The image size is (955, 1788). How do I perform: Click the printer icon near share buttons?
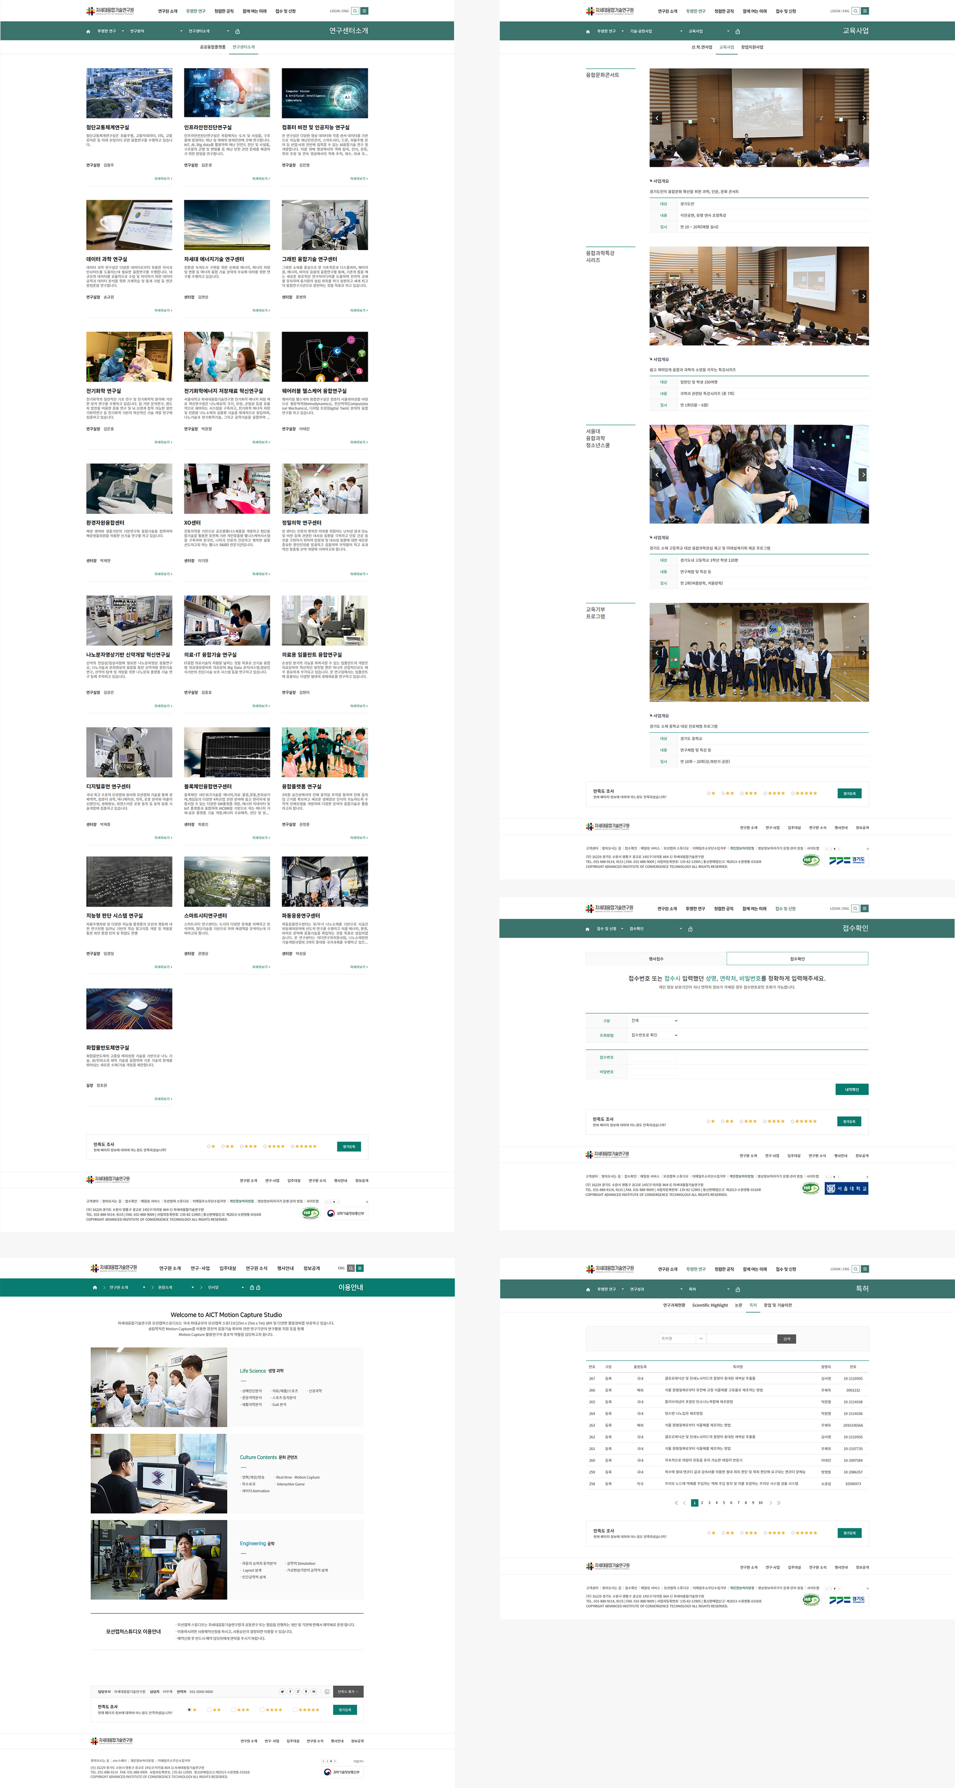tap(328, 1691)
